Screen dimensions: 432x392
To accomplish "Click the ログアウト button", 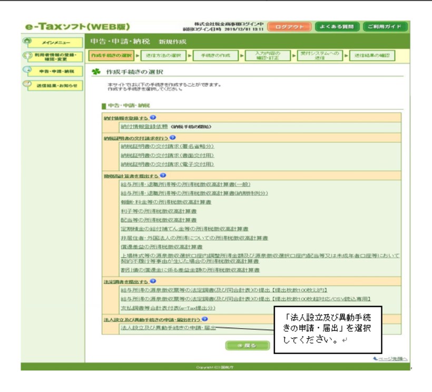I will (x=289, y=27).
